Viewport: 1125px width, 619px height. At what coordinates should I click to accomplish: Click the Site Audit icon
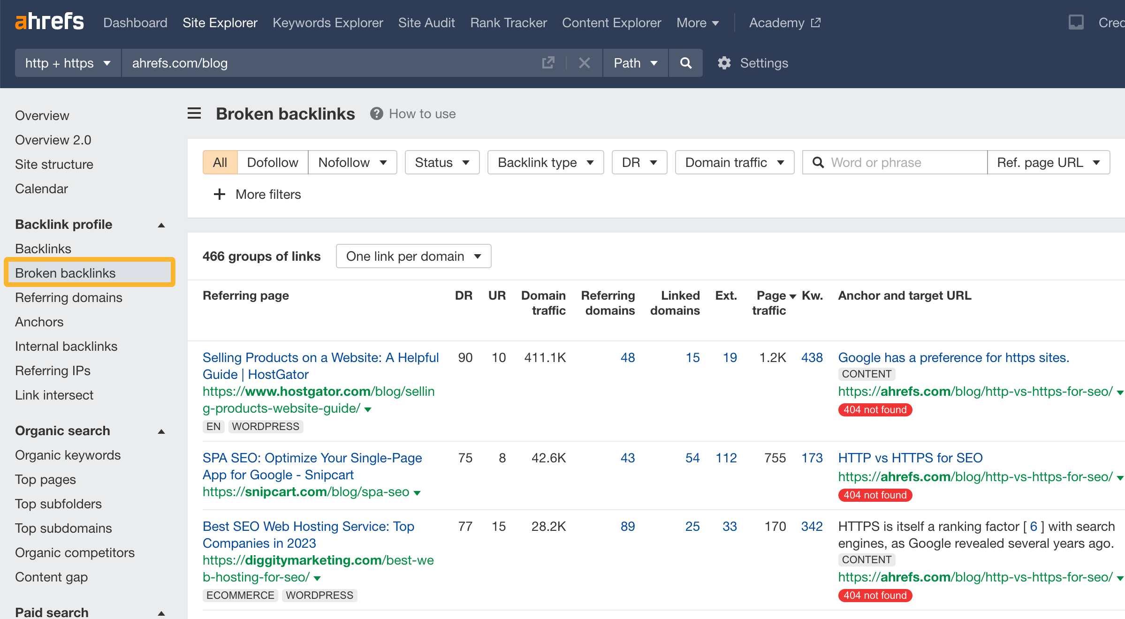tap(426, 22)
